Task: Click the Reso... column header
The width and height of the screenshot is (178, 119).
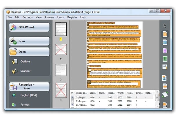Action: point(111,93)
